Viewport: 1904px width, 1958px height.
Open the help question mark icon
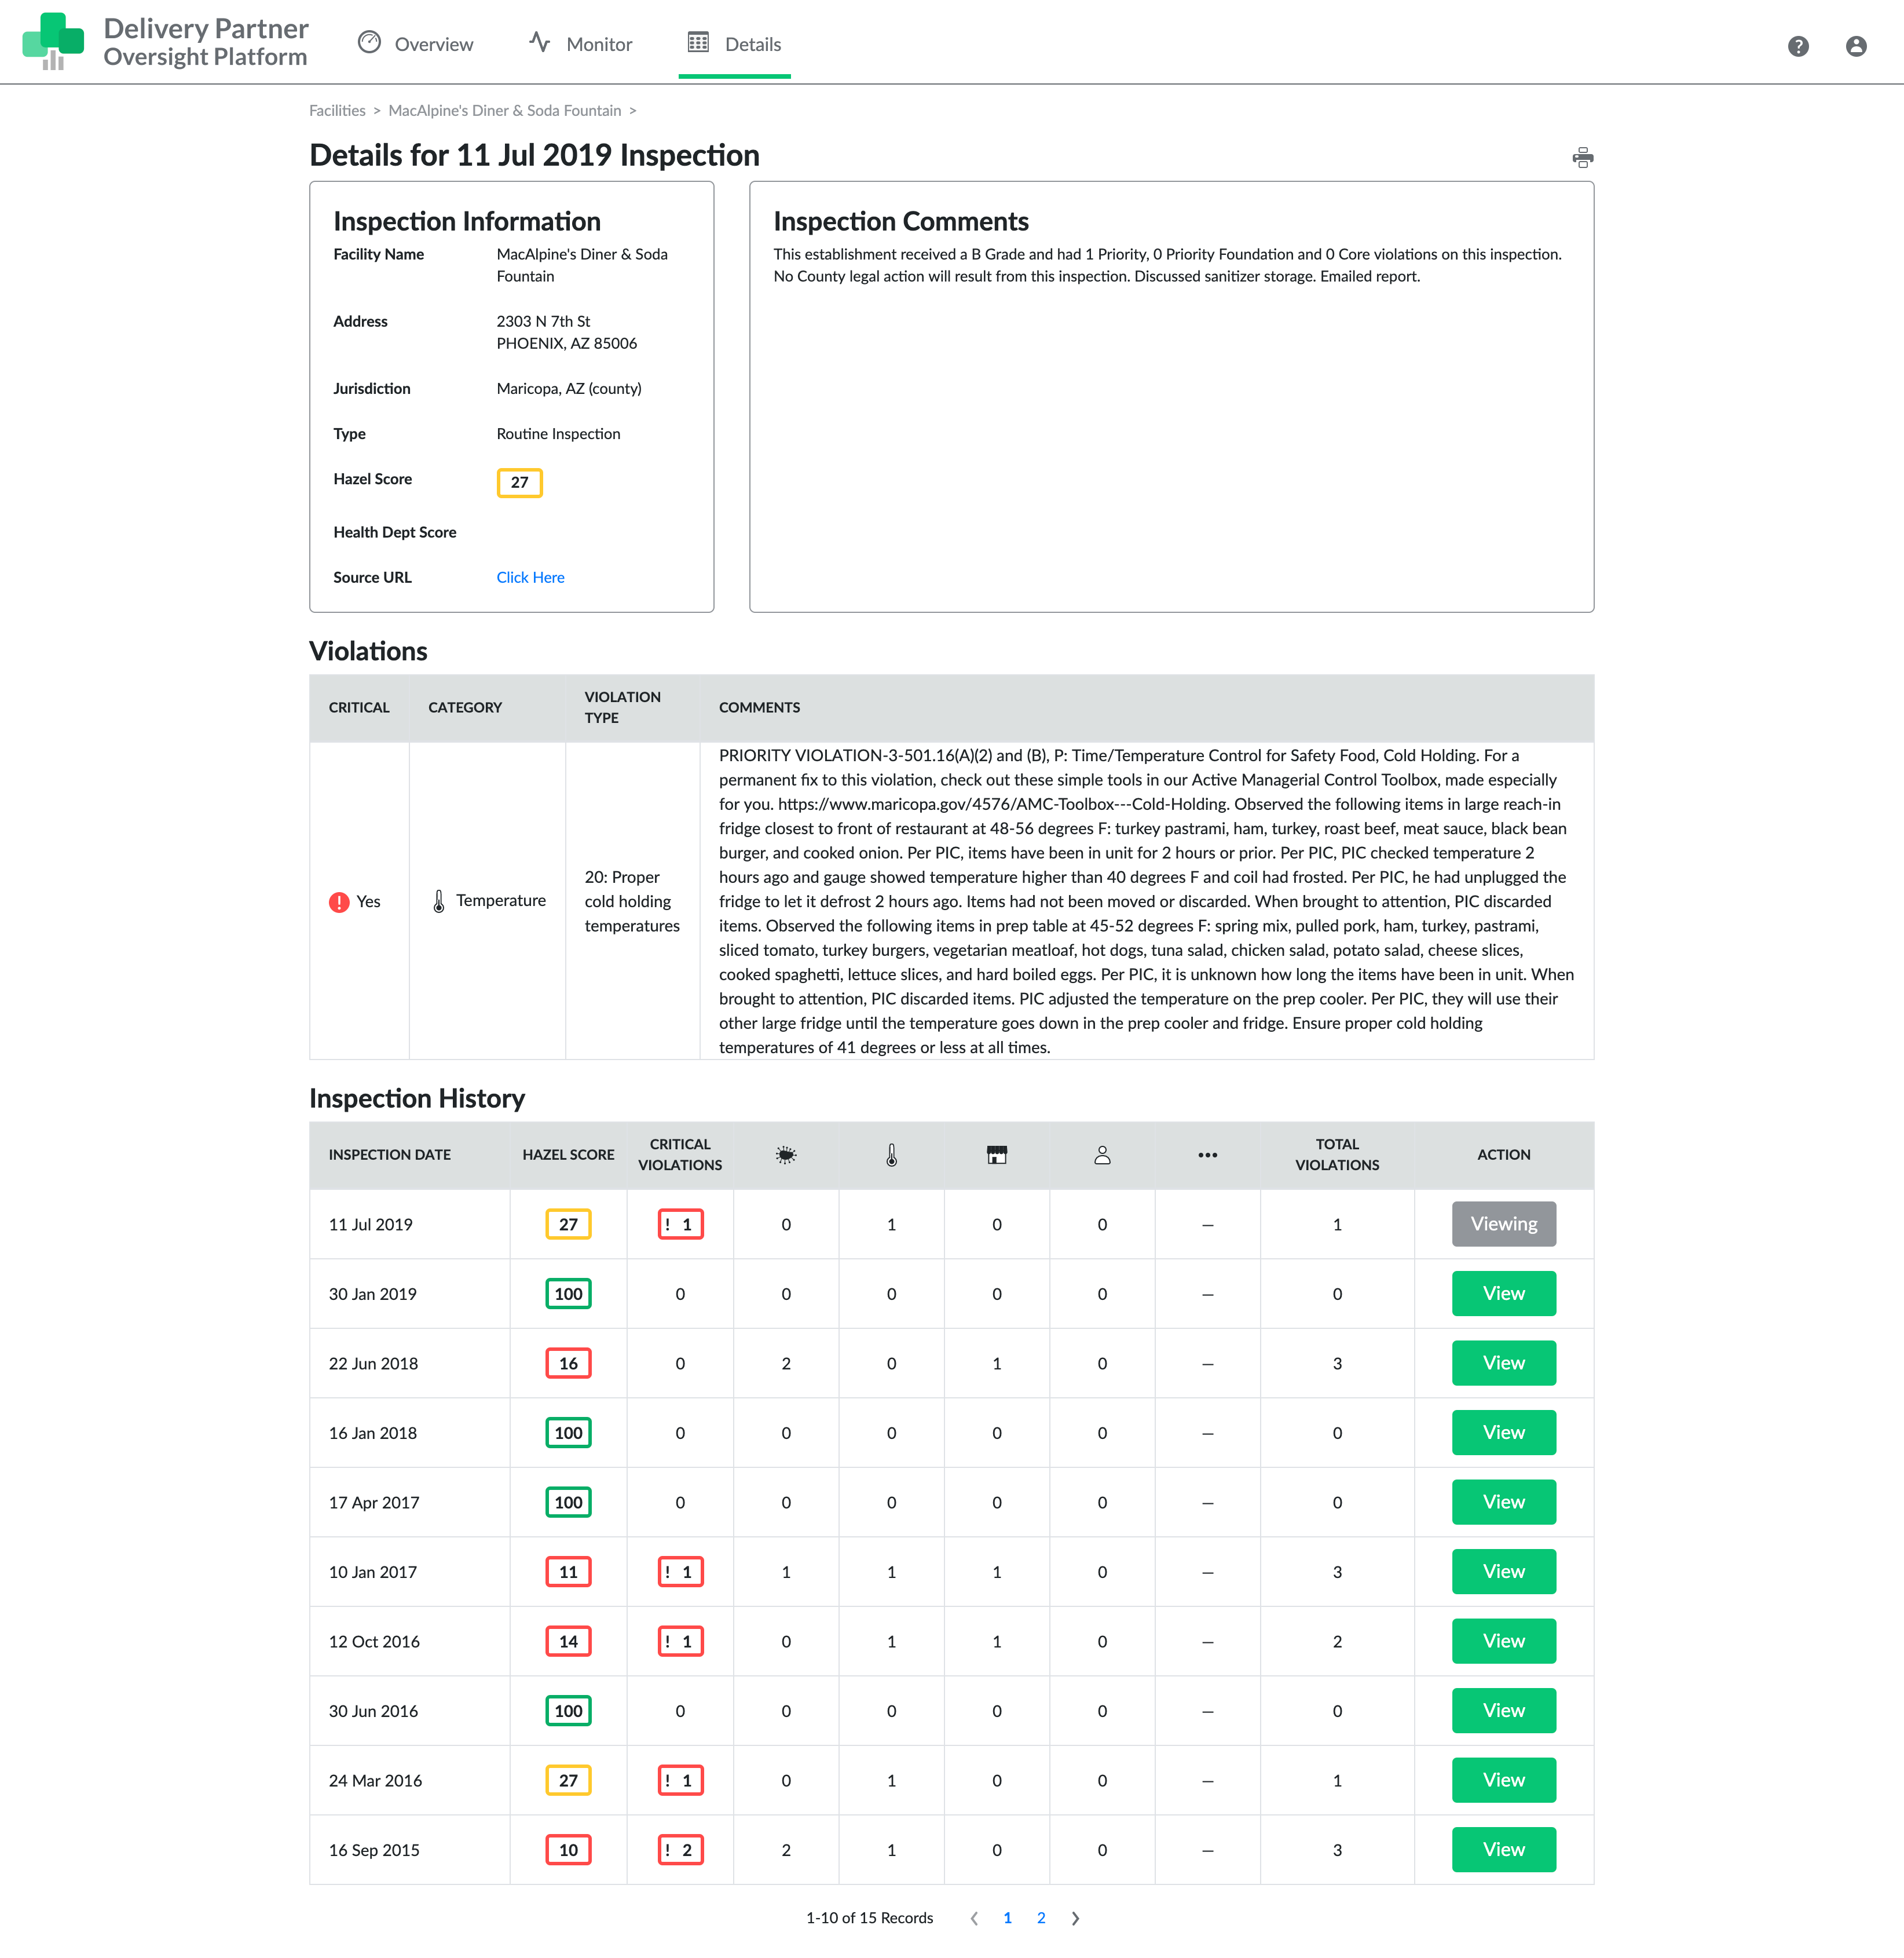1798,46
